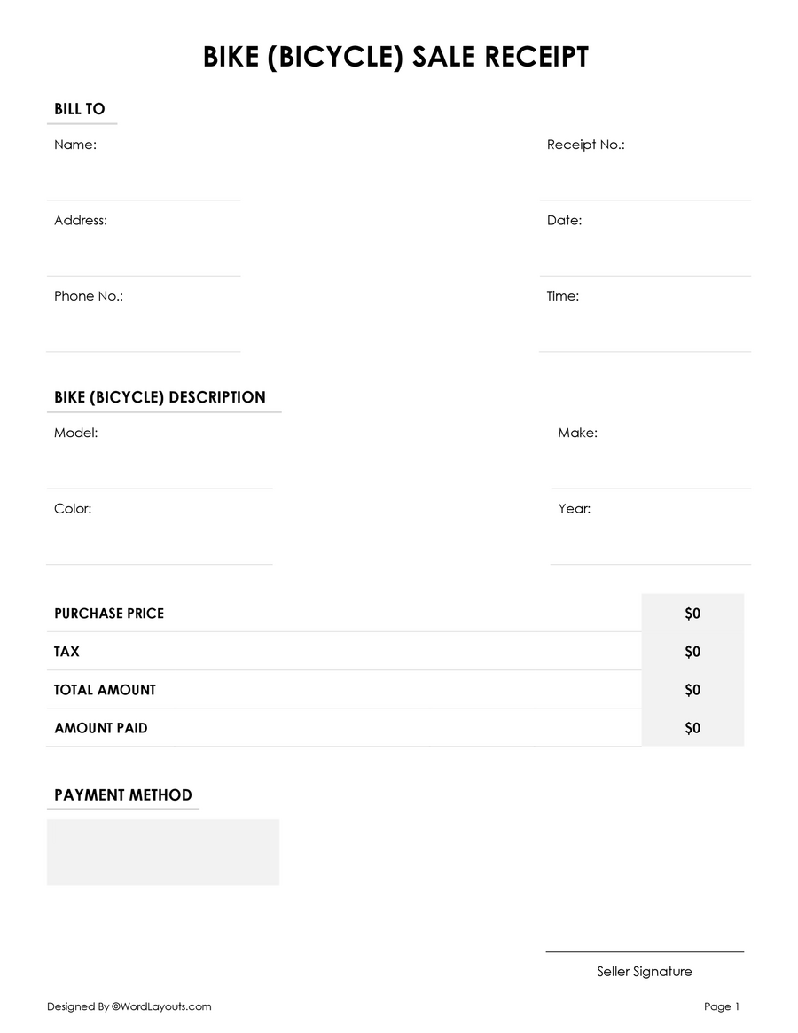Click the Purchase Price $0 amount cell
The width and height of the screenshot is (798, 1033).
click(x=692, y=614)
